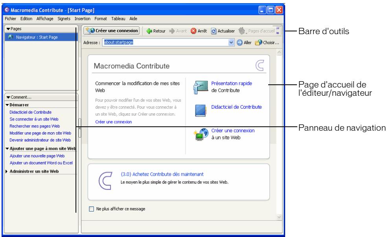Click the red Arrêt stop icon
This screenshot has width=387, height=237.
tap(193, 31)
